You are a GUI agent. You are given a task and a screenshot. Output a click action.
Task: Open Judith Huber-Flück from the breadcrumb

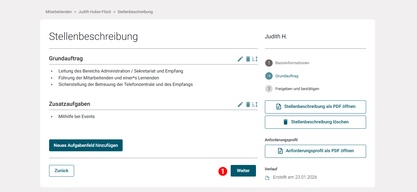tap(95, 12)
